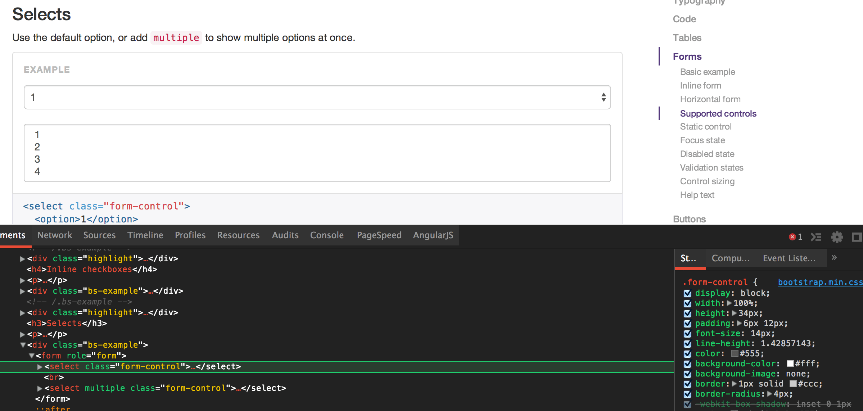The height and width of the screenshot is (411, 863).
Task: Click the dock-to-side window icon
Action: [857, 237]
